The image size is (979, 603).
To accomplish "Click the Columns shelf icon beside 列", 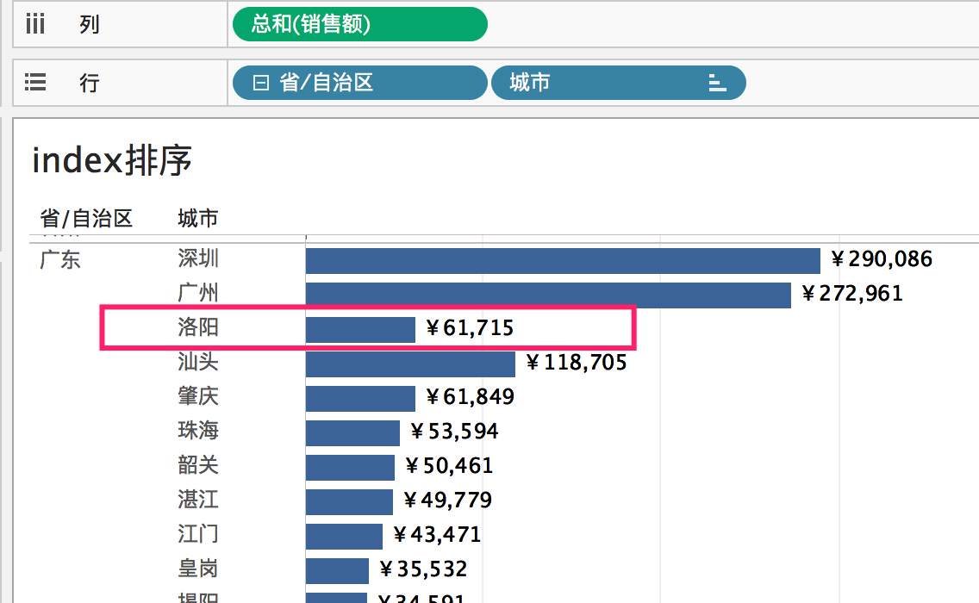I will point(34,23).
